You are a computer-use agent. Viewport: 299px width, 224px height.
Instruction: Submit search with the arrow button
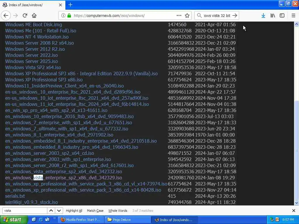pyautogui.click(x=235, y=16)
